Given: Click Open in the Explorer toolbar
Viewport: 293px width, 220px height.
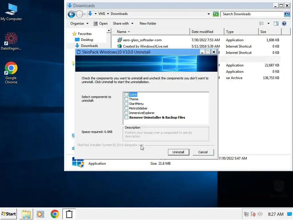Looking at the screenshot, I should 100,23.
